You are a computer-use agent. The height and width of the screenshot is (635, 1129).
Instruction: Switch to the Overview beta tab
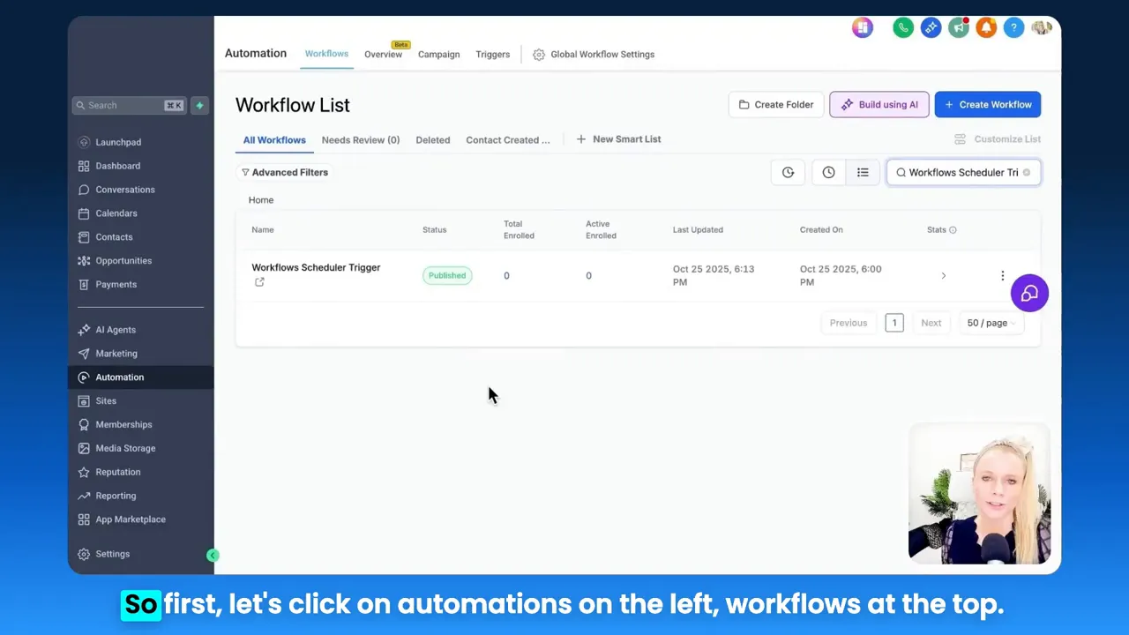point(383,55)
